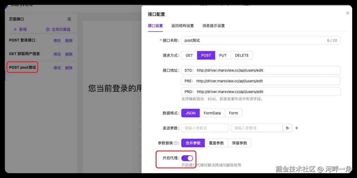The height and width of the screenshot is (178, 357).
Task: Select DELETE request method
Action: point(242,55)
